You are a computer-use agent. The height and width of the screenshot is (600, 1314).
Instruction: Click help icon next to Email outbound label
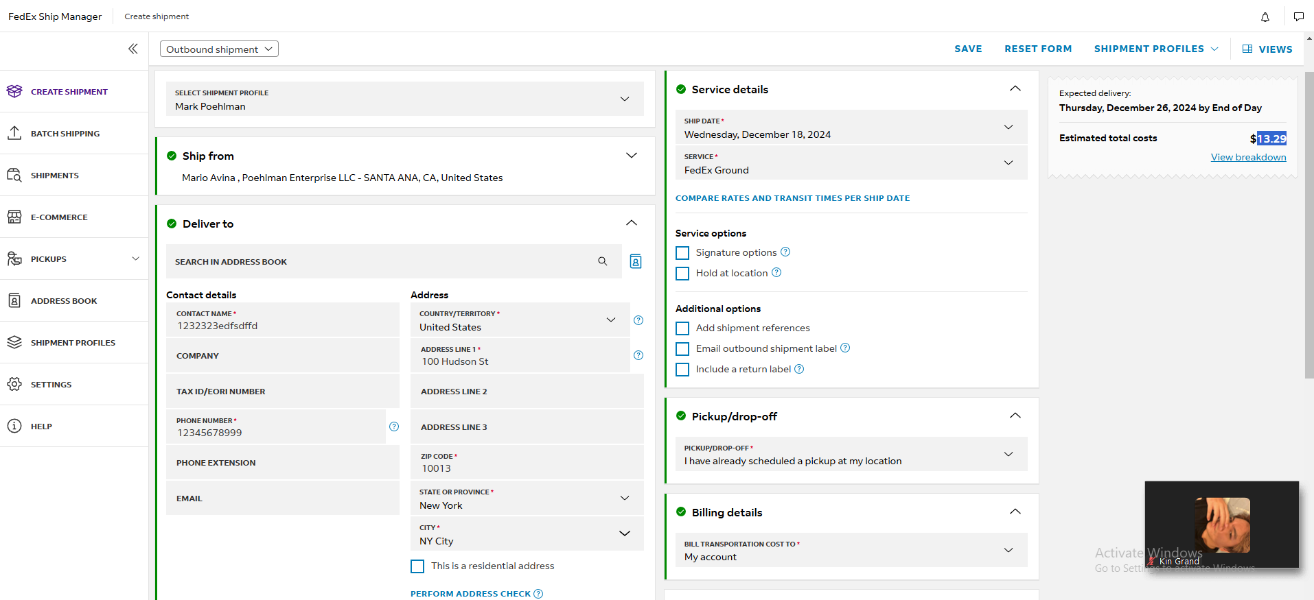[845, 348]
